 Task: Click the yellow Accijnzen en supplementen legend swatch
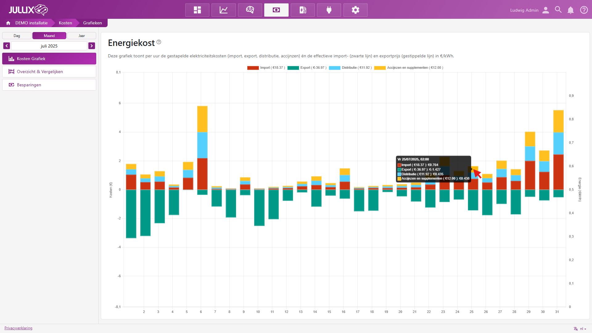point(380,68)
